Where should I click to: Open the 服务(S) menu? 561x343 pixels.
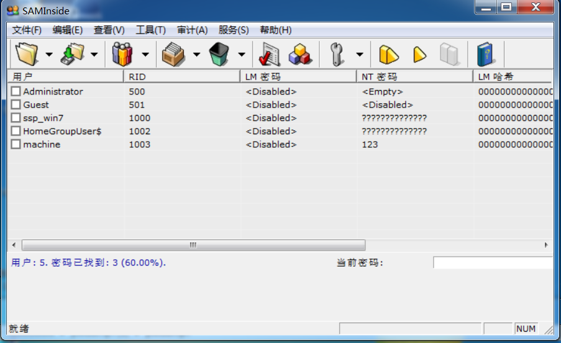pos(234,30)
